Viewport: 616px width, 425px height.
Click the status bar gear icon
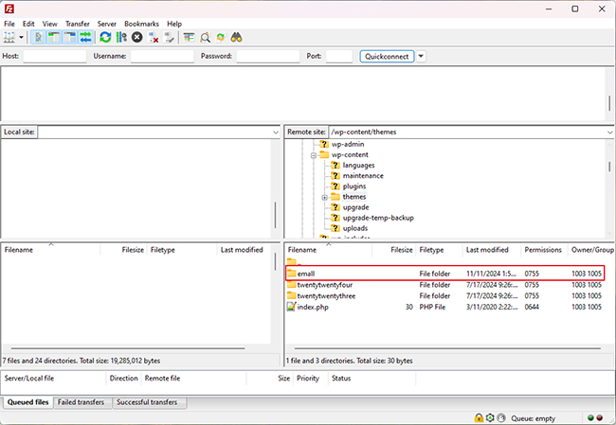click(x=490, y=417)
